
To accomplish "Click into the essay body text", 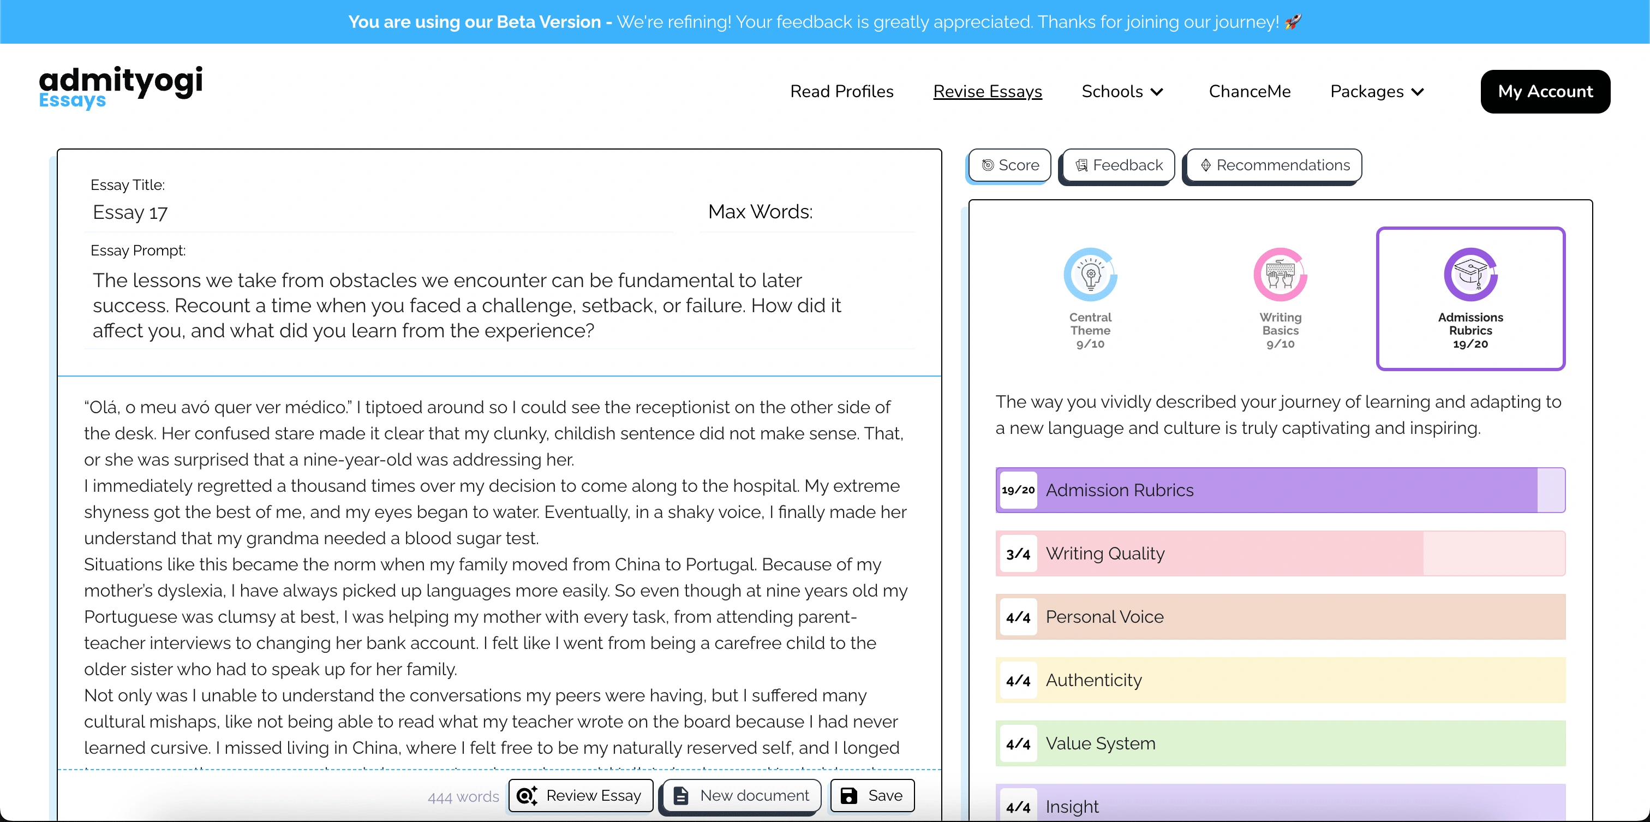I will (x=498, y=576).
